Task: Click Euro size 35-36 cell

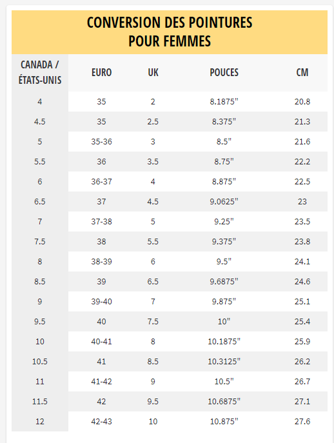Action: [101, 142]
